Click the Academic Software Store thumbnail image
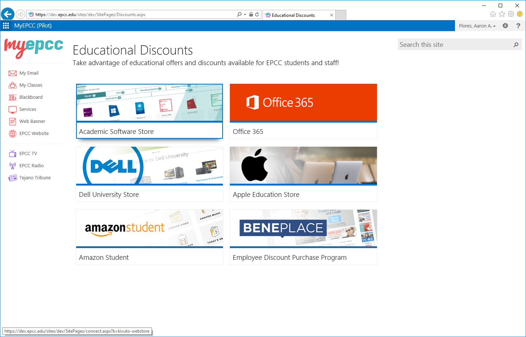The height and width of the screenshot is (337, 526). tap(149, 102)
